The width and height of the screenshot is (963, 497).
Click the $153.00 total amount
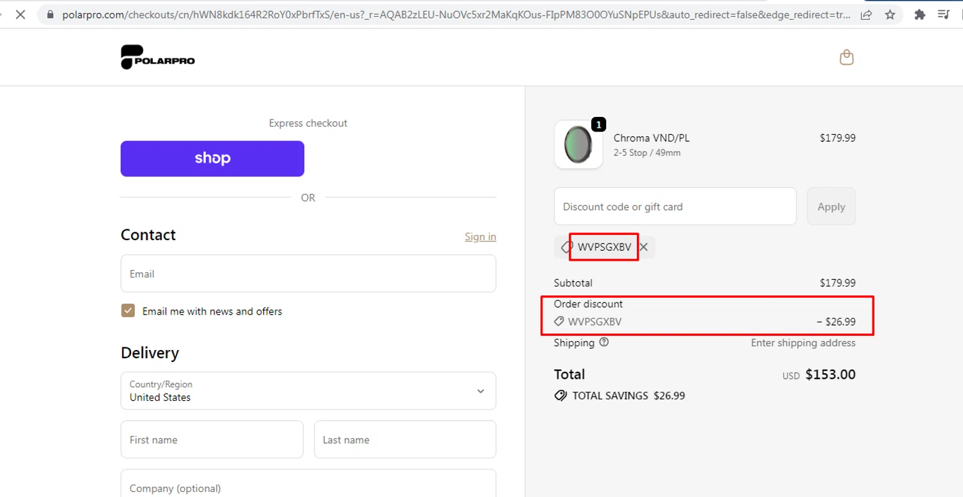[x=831, y=374]
